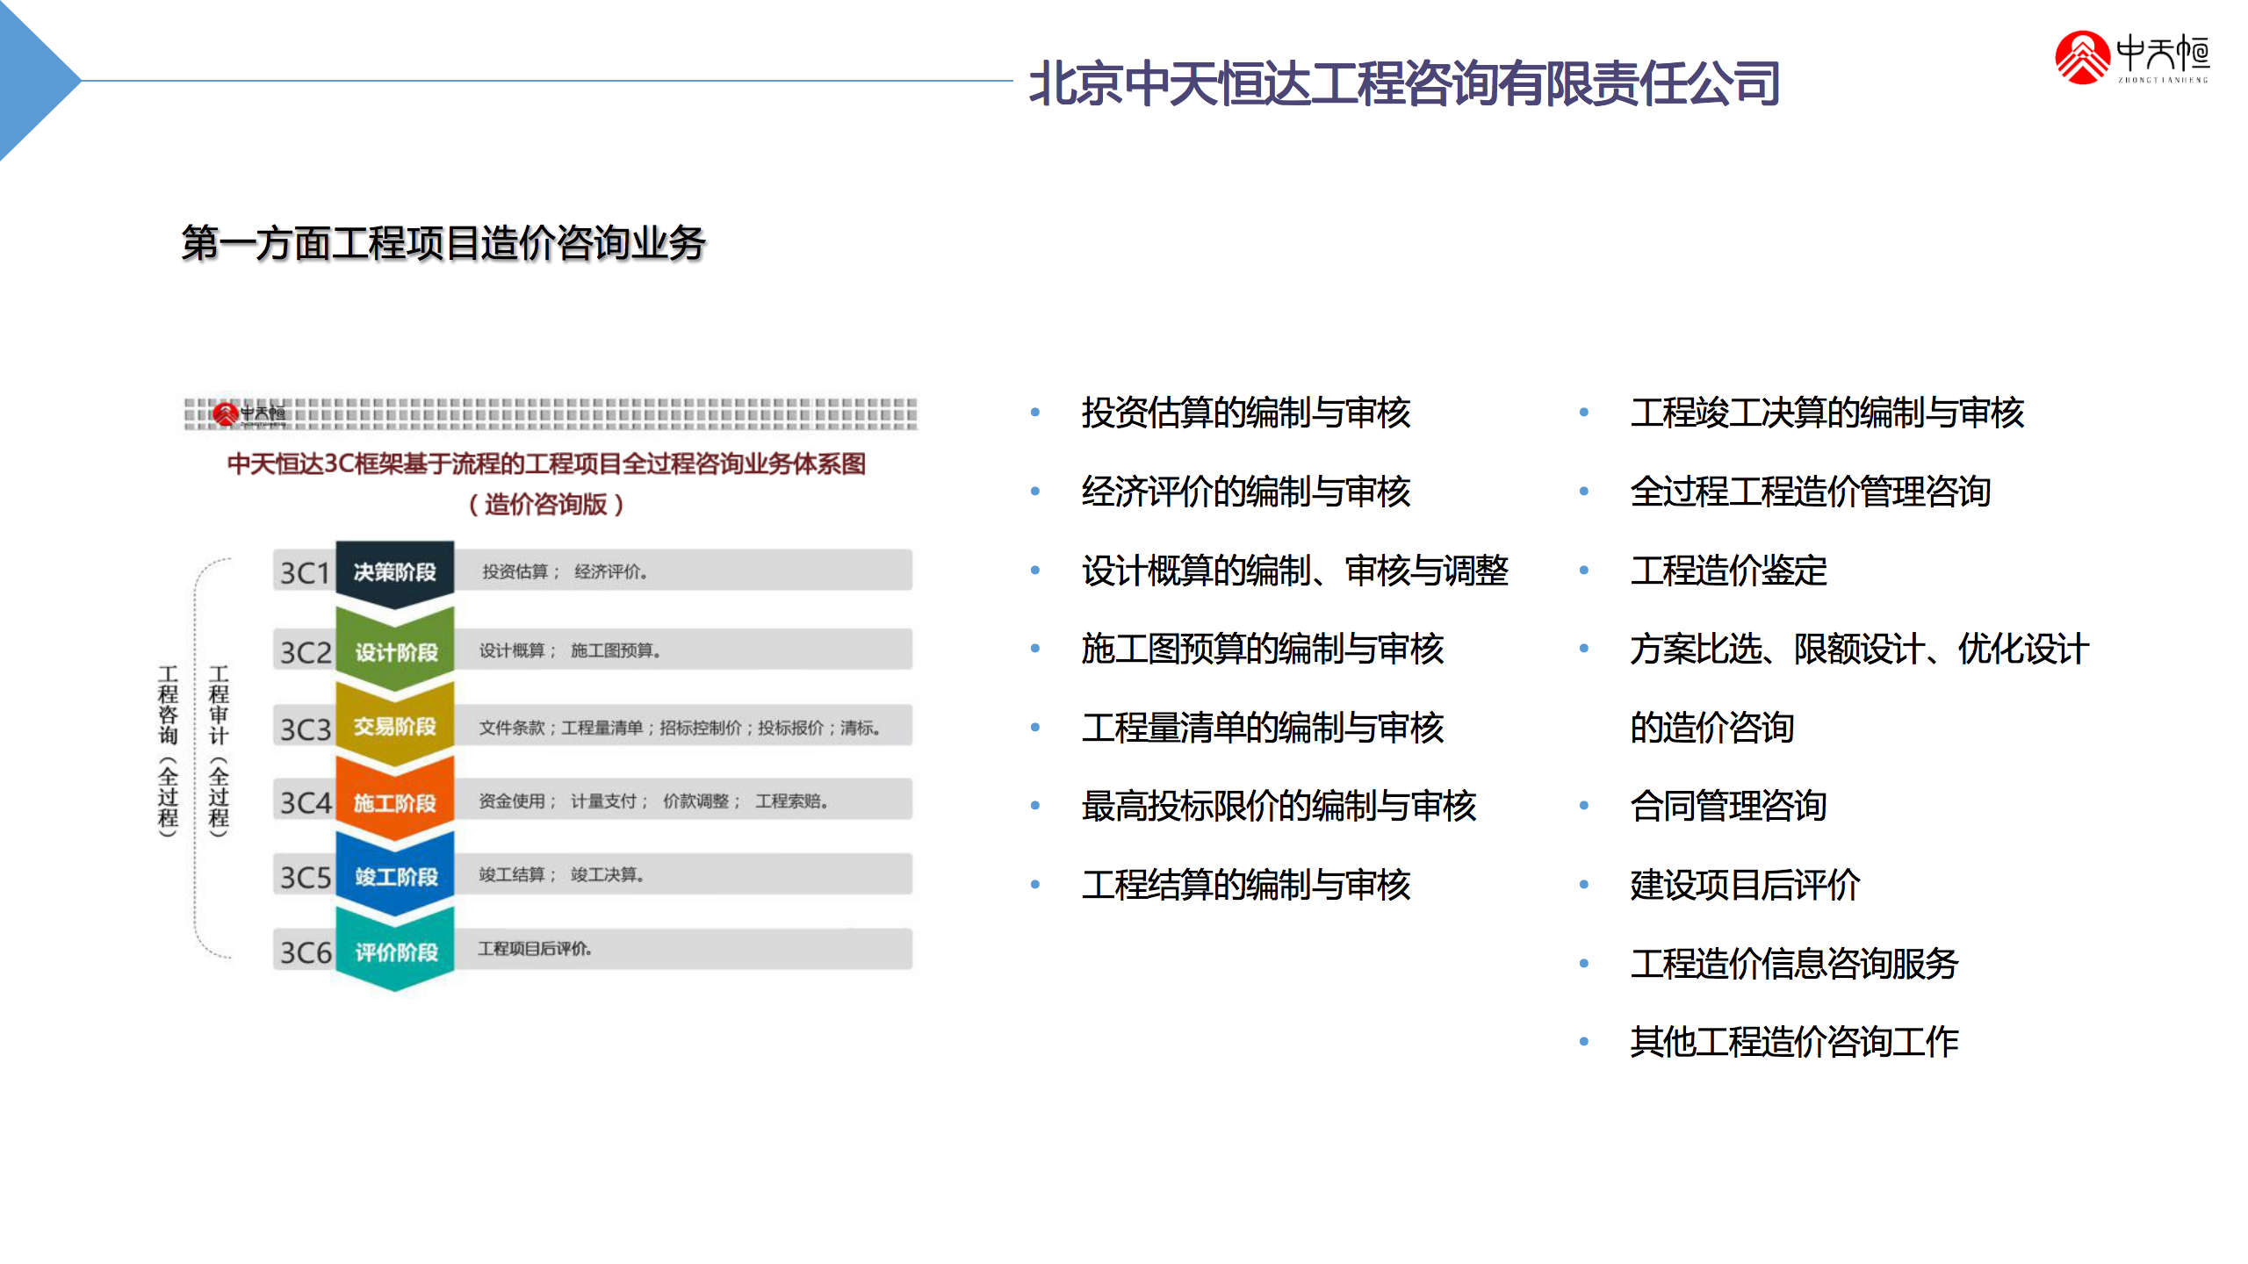
Task: Click the continuation line 的造价咨询
Action: coord(1712,728)
